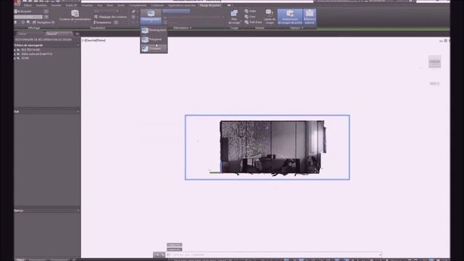Select the Arêtes extraction tool
The width and height of the screenshot is (464, 261).
(x=251, y=11)
